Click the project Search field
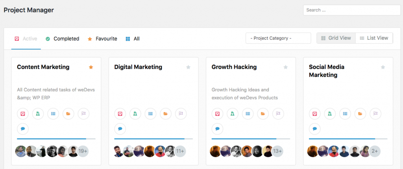The width and height of the screenshot is (403, 169). (x=351, y=10)
